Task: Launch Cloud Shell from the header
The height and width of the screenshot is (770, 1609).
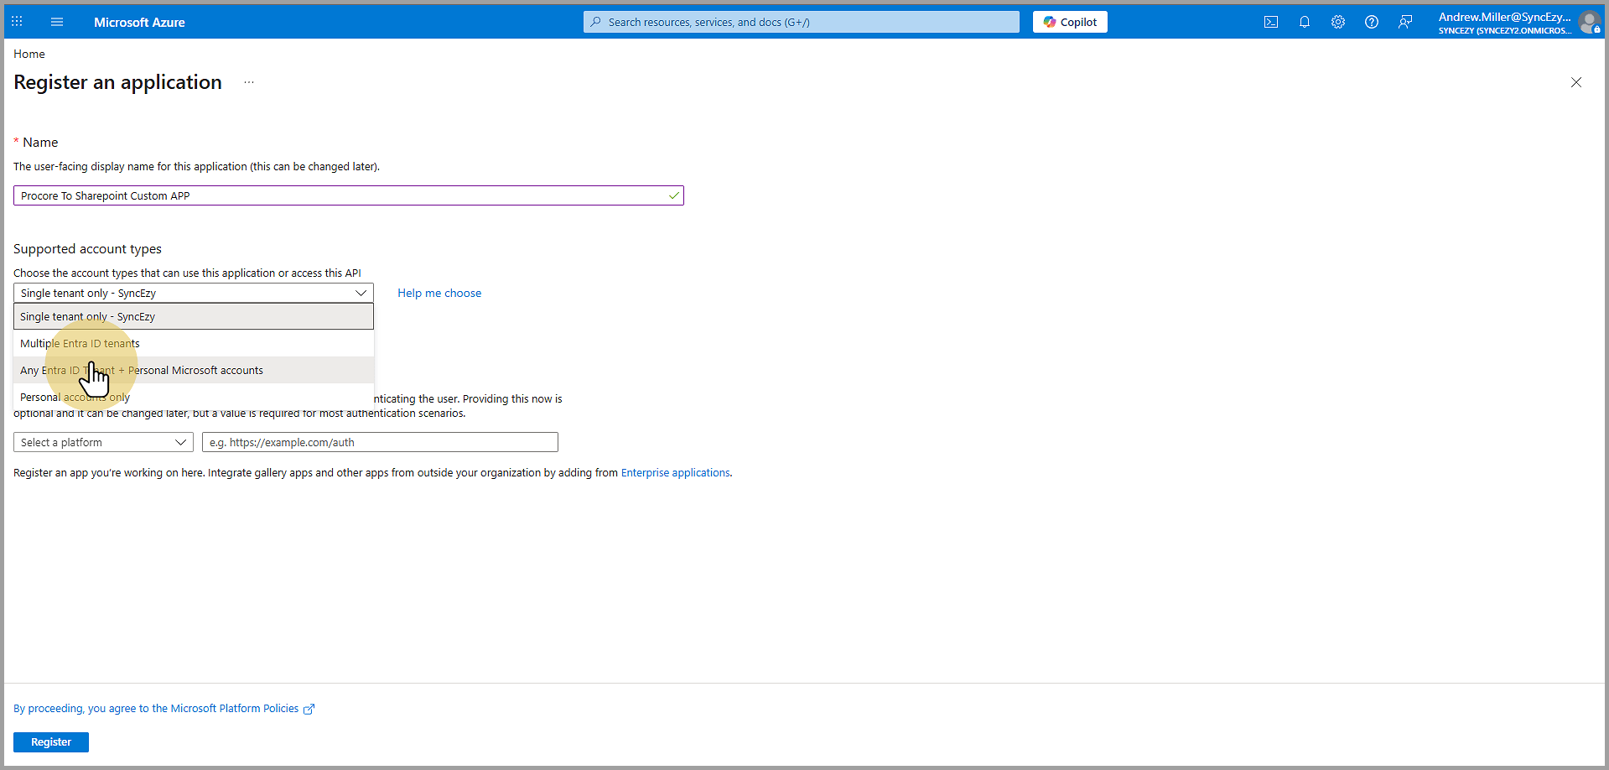Action: coord(1270,22)
